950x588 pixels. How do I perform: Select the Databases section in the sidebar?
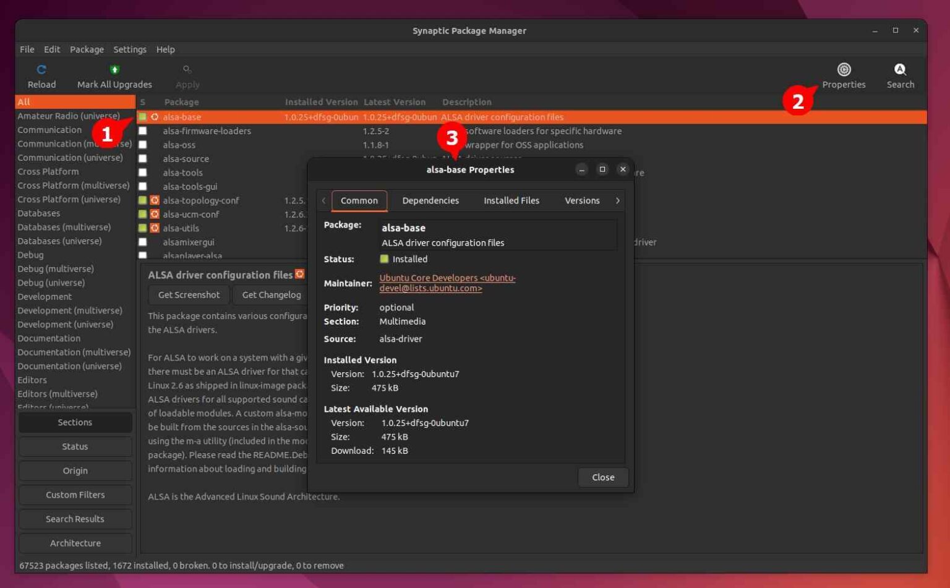point(39,213)
